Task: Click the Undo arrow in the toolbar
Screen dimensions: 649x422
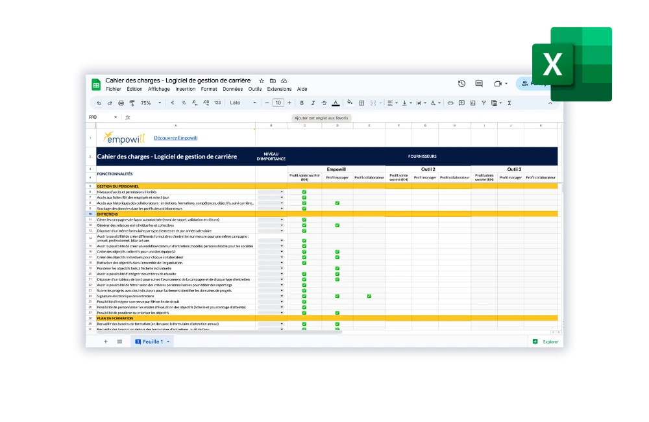Action: [99, 103]
